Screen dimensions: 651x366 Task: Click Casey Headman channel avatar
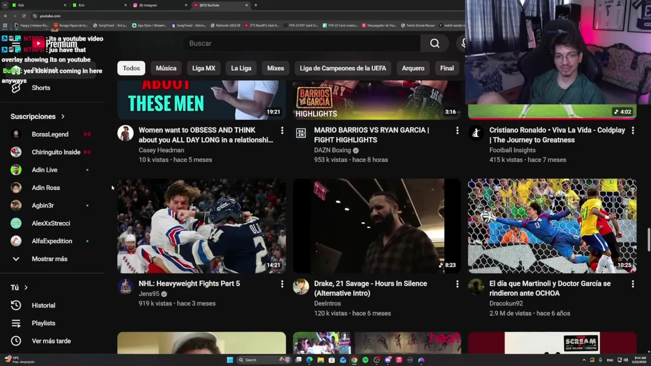tap(125, 133)
